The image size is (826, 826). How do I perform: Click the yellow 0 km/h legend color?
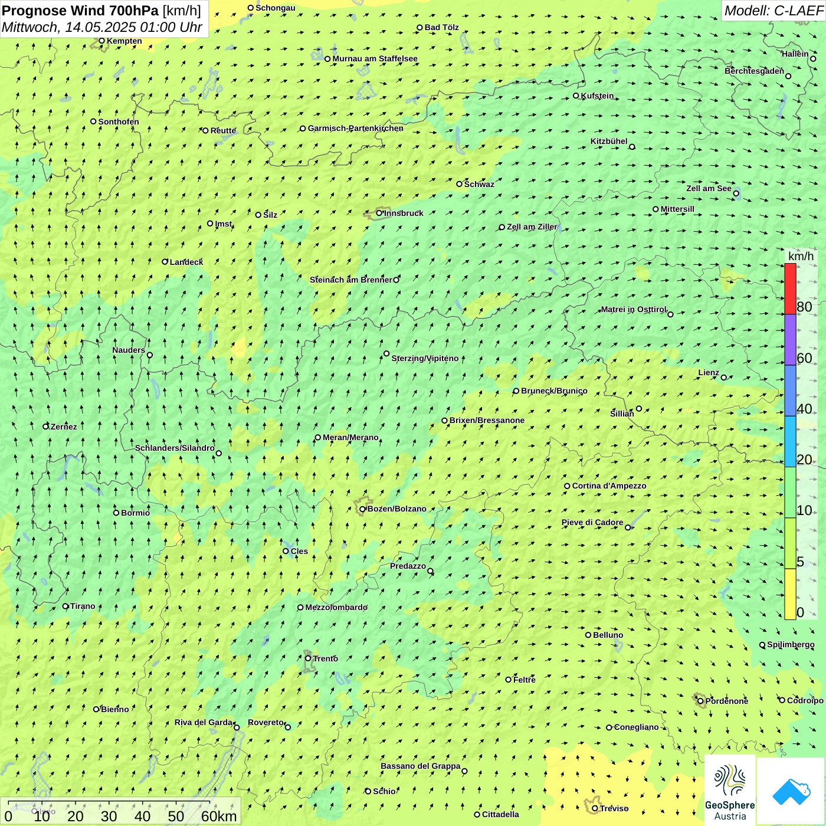click(790, 594)
